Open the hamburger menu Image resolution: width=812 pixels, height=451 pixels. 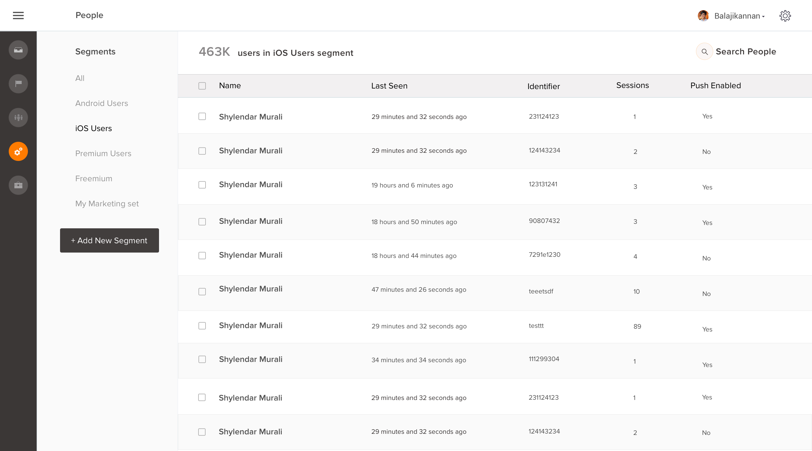coord(18,16)
